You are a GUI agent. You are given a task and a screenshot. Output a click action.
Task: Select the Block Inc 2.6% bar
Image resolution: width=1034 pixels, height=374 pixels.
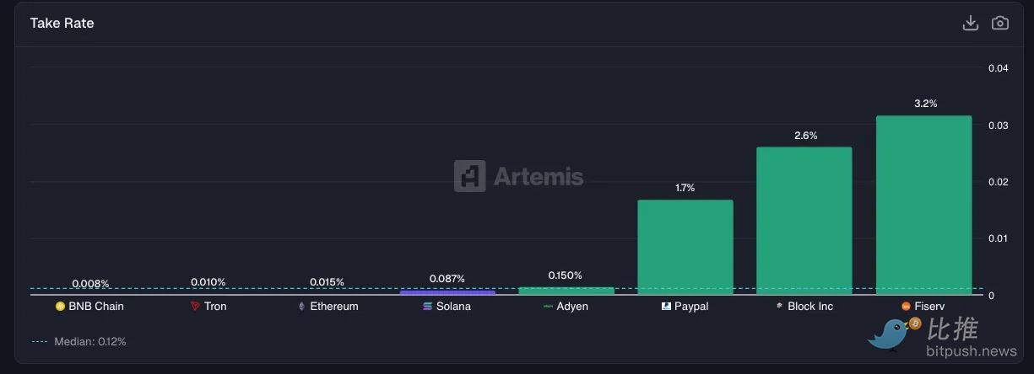[x=804, y=221]
